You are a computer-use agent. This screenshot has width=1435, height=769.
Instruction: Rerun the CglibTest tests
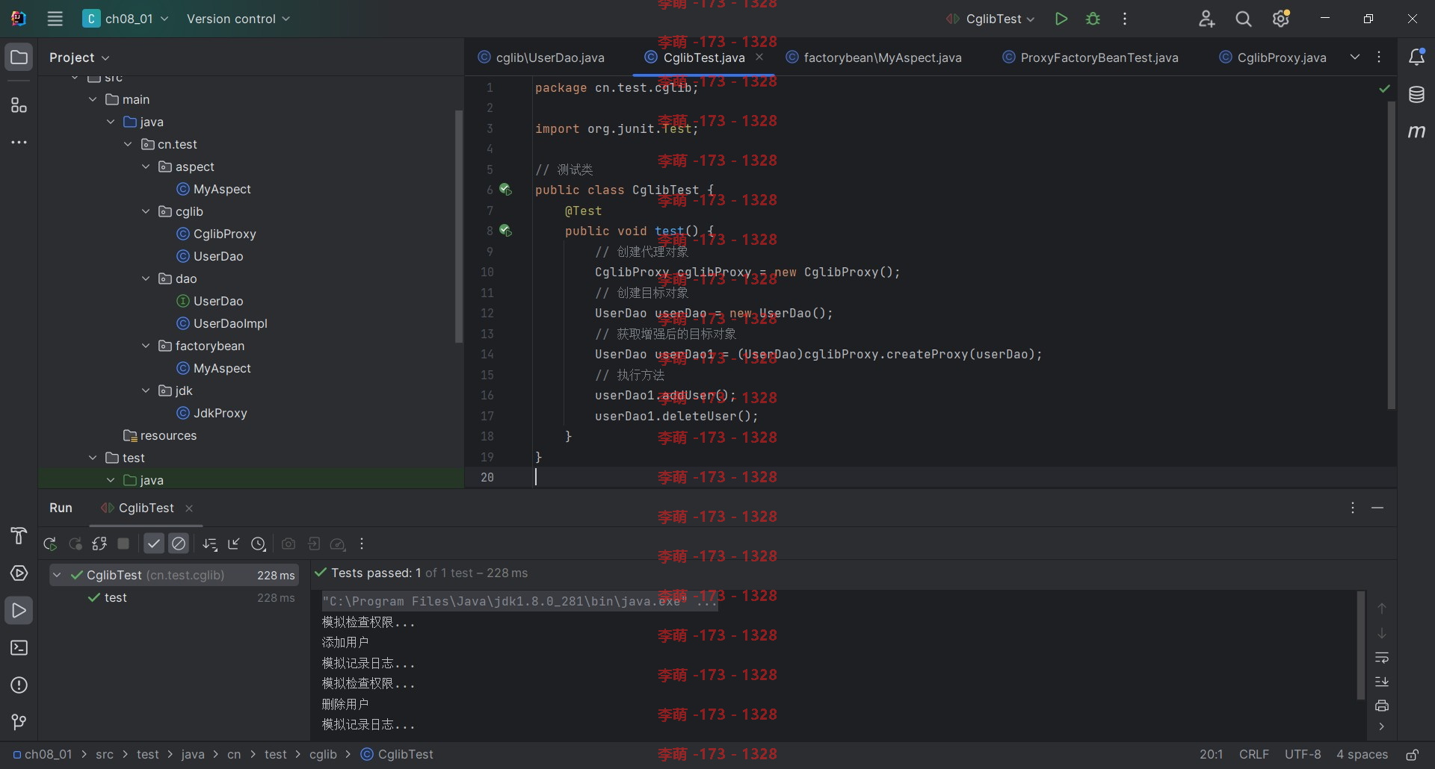pos(50,544)
